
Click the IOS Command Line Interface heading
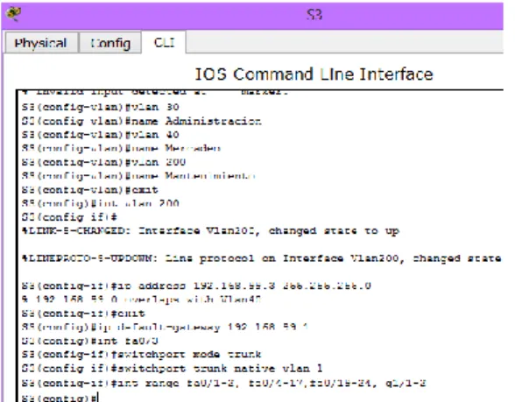[314, 74]
